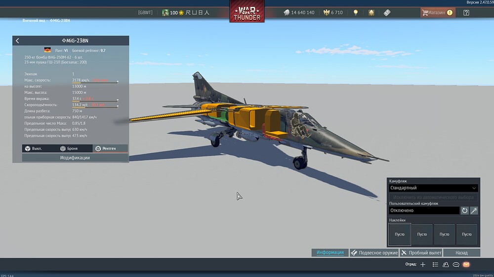Click the Скороподъёмность comparison slider
Image resolution: width=494 pixels, height=277 pixels.
click(95, 107)
